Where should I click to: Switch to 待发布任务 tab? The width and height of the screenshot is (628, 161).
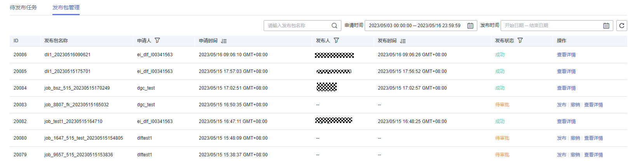tap(23, 7)
